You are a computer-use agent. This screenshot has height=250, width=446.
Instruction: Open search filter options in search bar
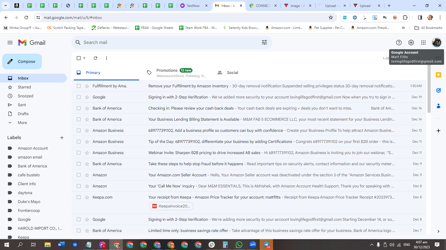264,42
